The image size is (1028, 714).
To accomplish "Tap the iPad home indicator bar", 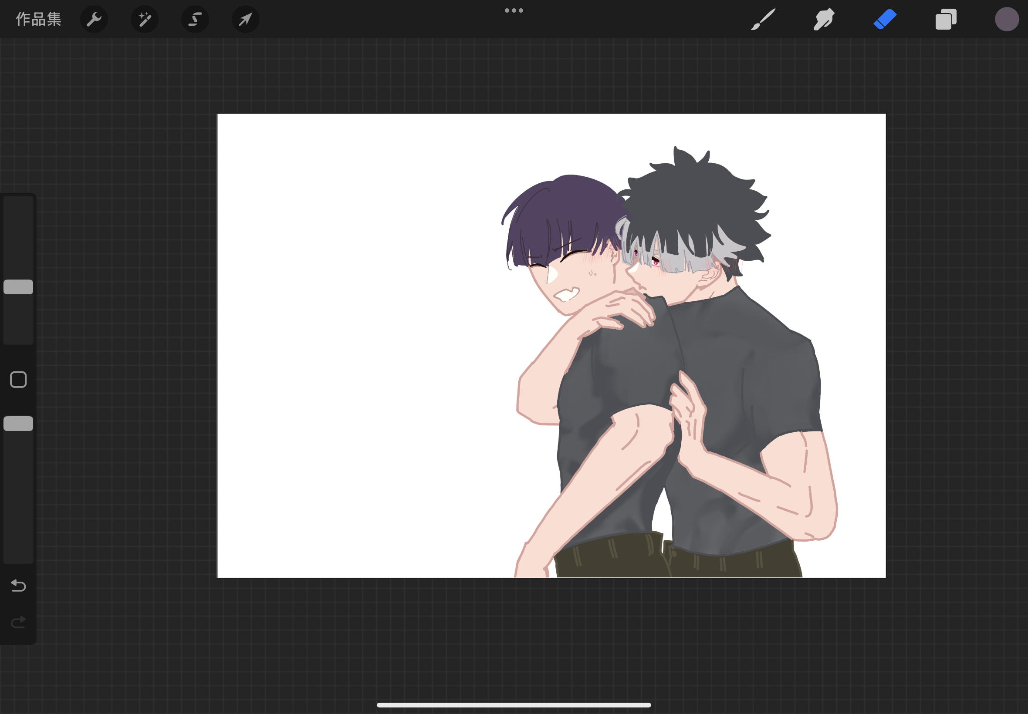I will (x=514, y=704).
